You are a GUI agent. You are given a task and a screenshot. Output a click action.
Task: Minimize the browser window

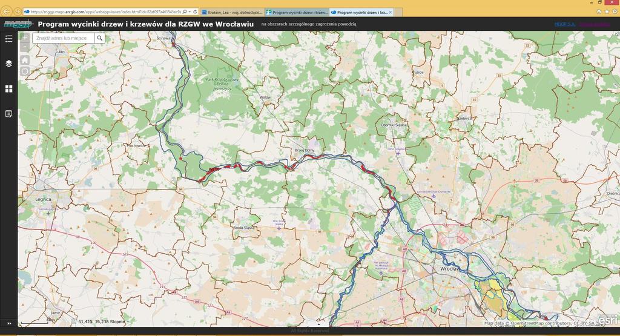click(x=592, y=2)
